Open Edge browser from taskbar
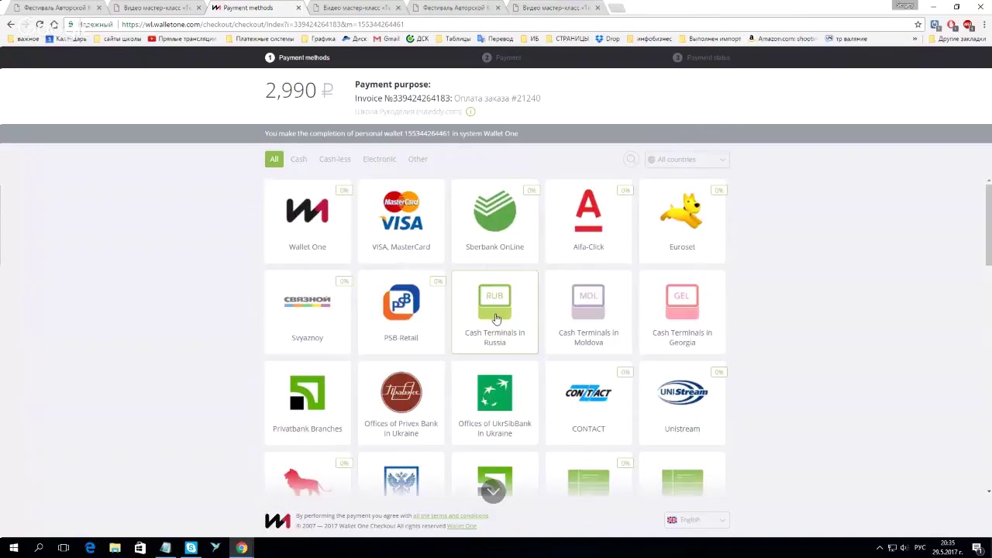Screen dimensions: 992x558 coord(90,548)
